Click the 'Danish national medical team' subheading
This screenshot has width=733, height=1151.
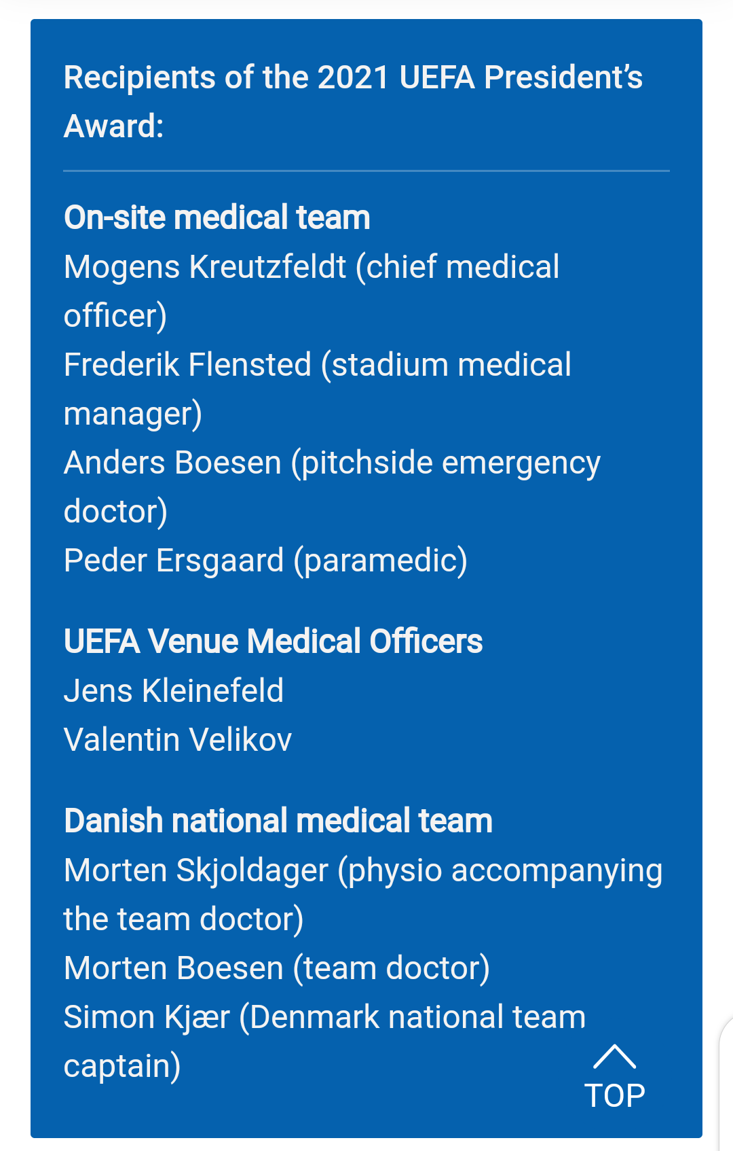(278, 821)
